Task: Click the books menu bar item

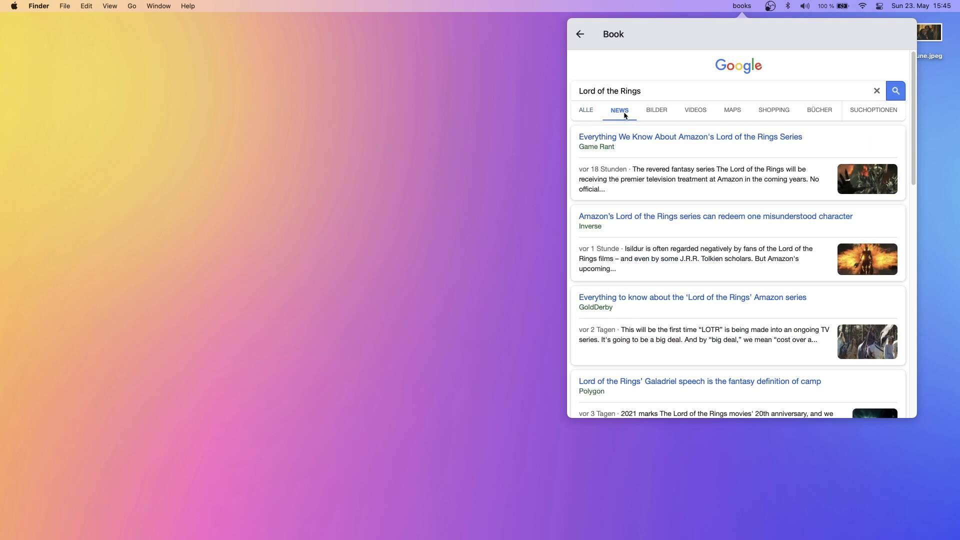Action: point(742,6)
